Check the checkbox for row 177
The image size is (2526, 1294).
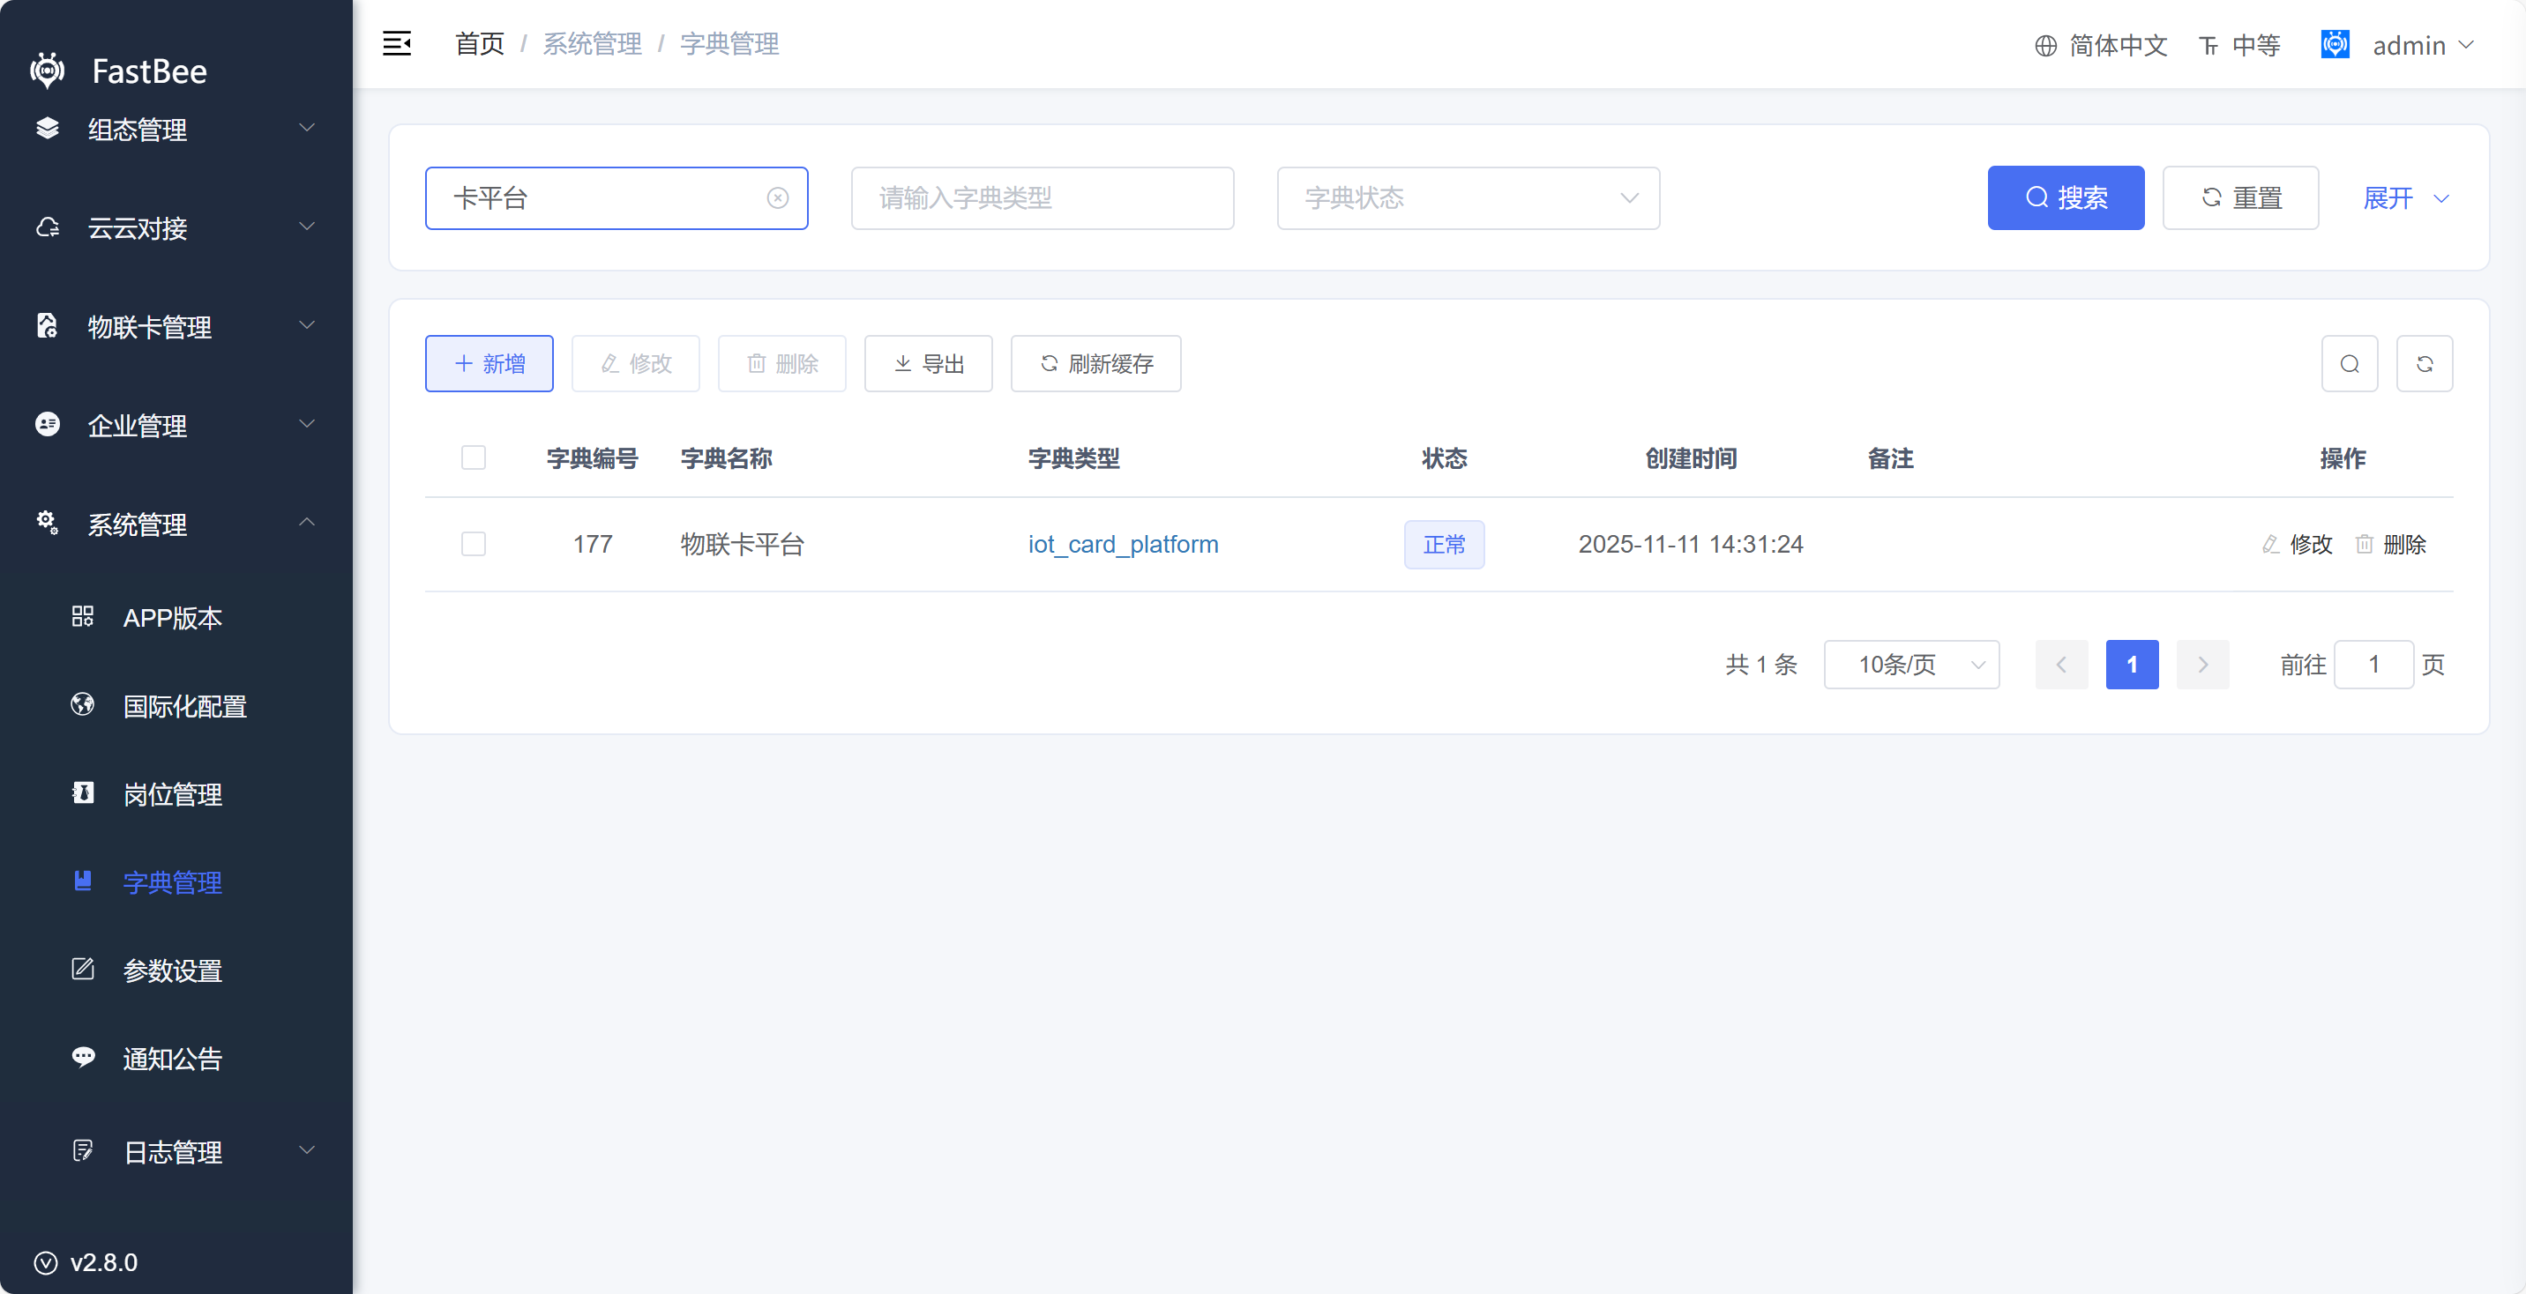tap(474, 544)
